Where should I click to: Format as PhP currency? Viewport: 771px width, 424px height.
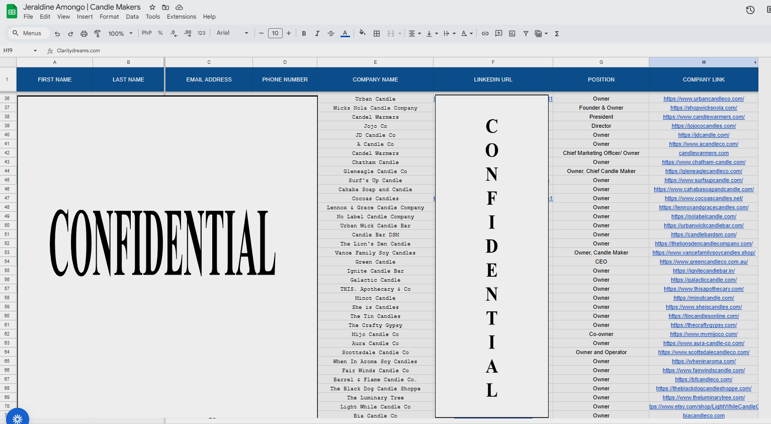147,33
